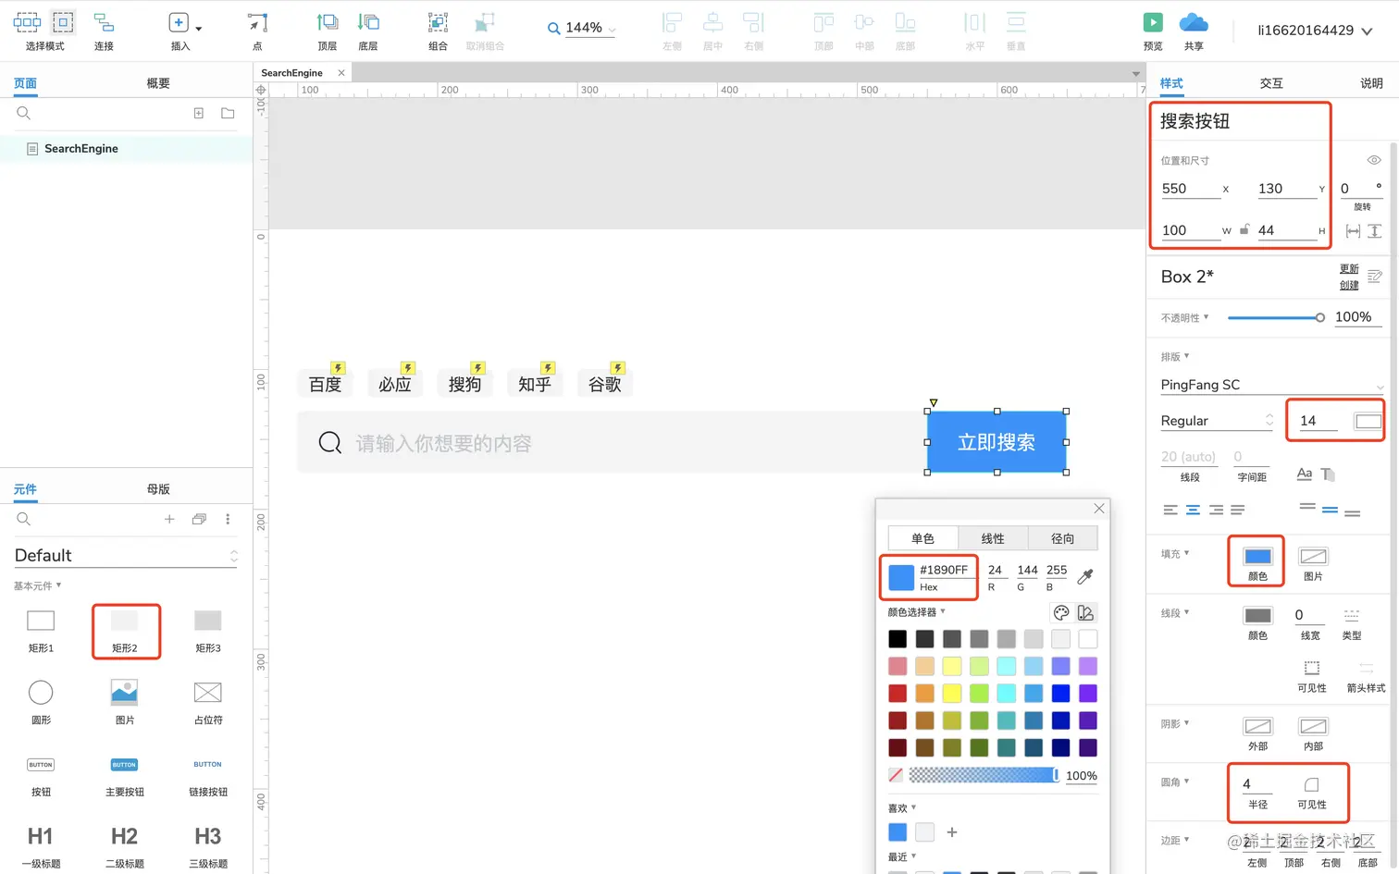
Task: Search widgets in the 元件 library
Action: [24, 519]
